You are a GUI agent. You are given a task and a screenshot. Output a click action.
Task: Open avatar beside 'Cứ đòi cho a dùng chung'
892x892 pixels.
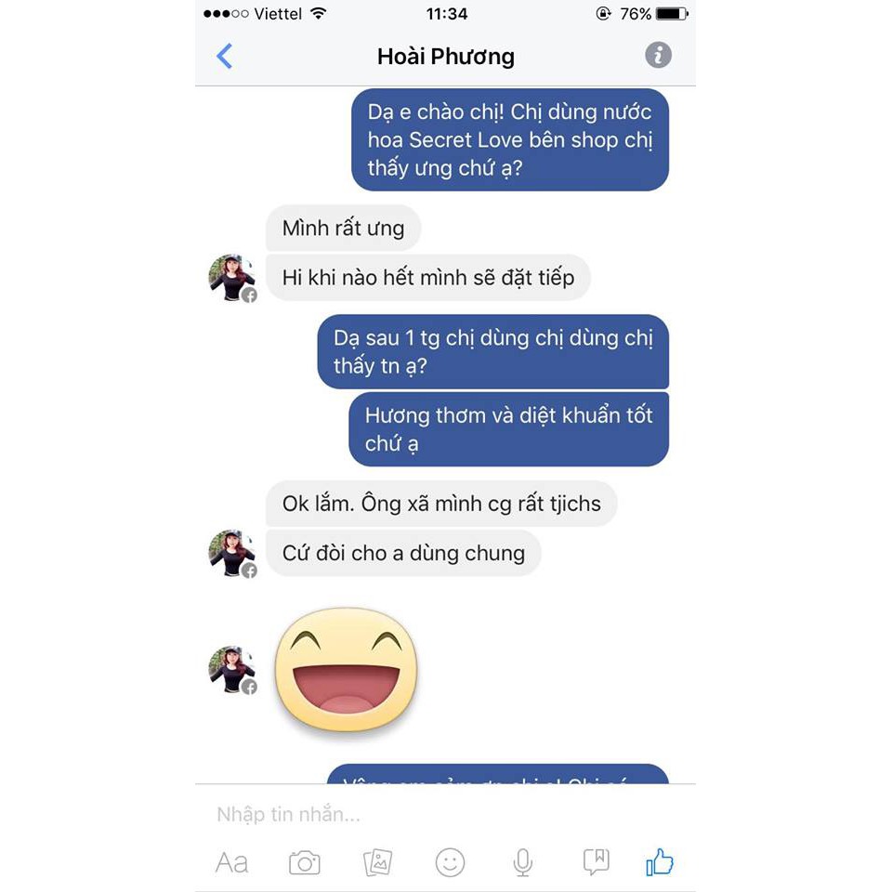click(x=232, y=553)
